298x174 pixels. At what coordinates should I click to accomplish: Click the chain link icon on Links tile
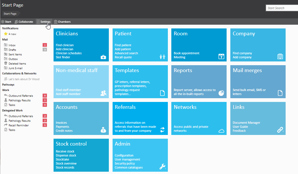click(280, 130)
